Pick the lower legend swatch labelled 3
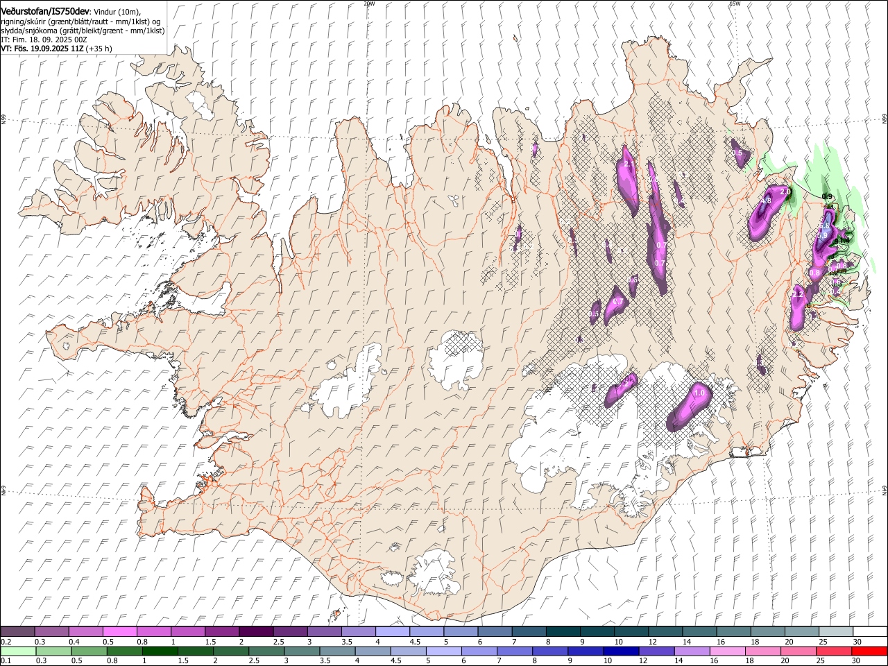The width and height of the screenshot is (888, 666). (301, 651)
